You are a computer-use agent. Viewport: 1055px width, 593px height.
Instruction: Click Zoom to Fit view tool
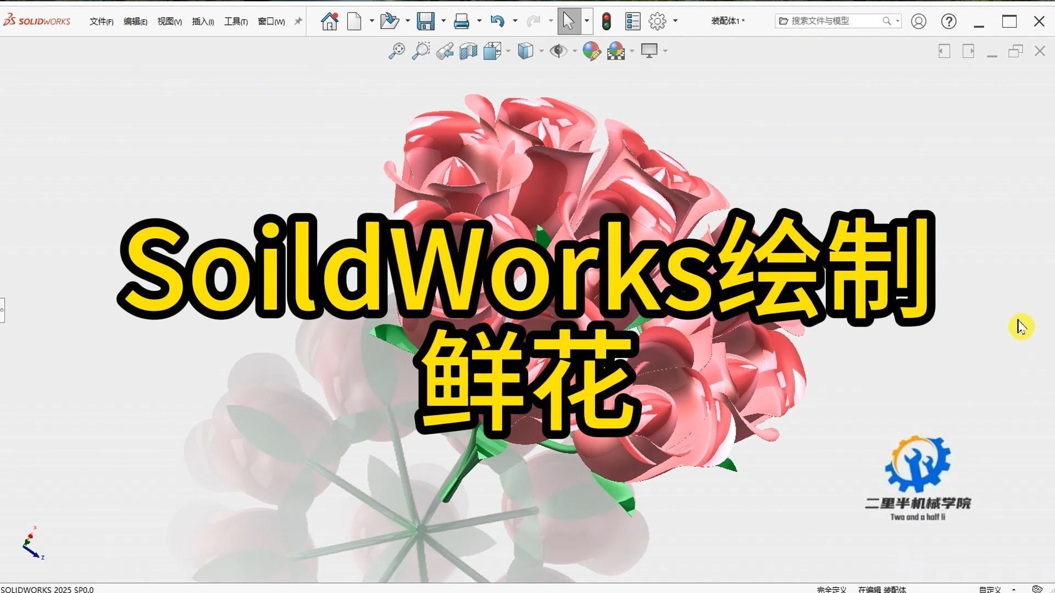[x=396, y=51]
